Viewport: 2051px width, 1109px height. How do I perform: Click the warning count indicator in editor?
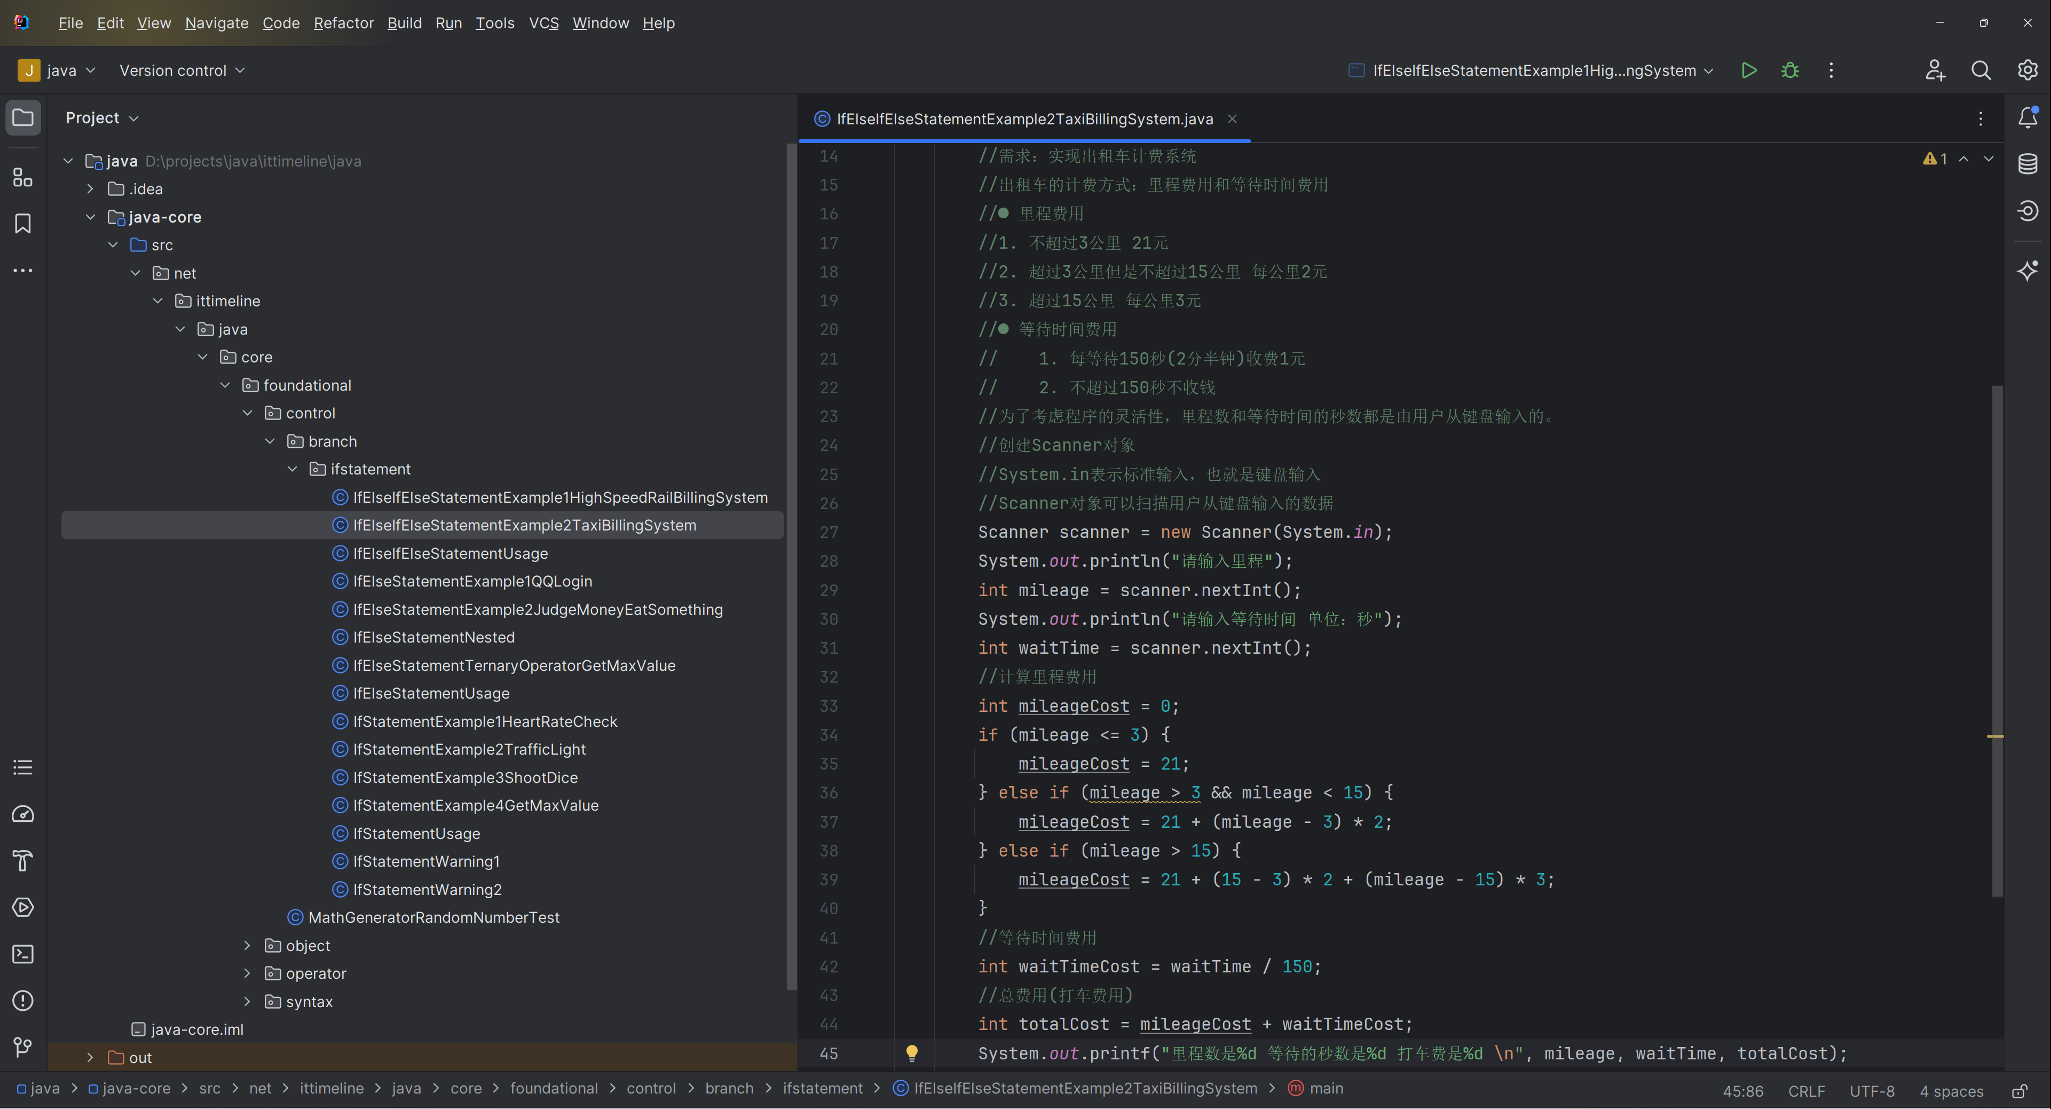point(1935,159)
